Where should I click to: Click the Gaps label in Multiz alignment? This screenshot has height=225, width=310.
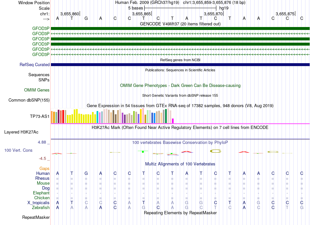44,168
